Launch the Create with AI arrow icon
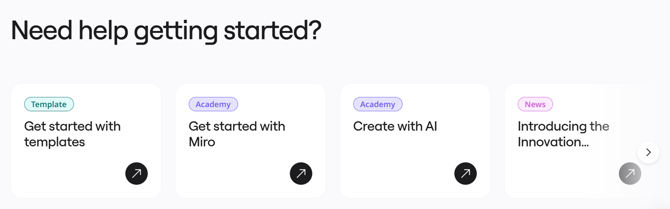 coord(465,173)
